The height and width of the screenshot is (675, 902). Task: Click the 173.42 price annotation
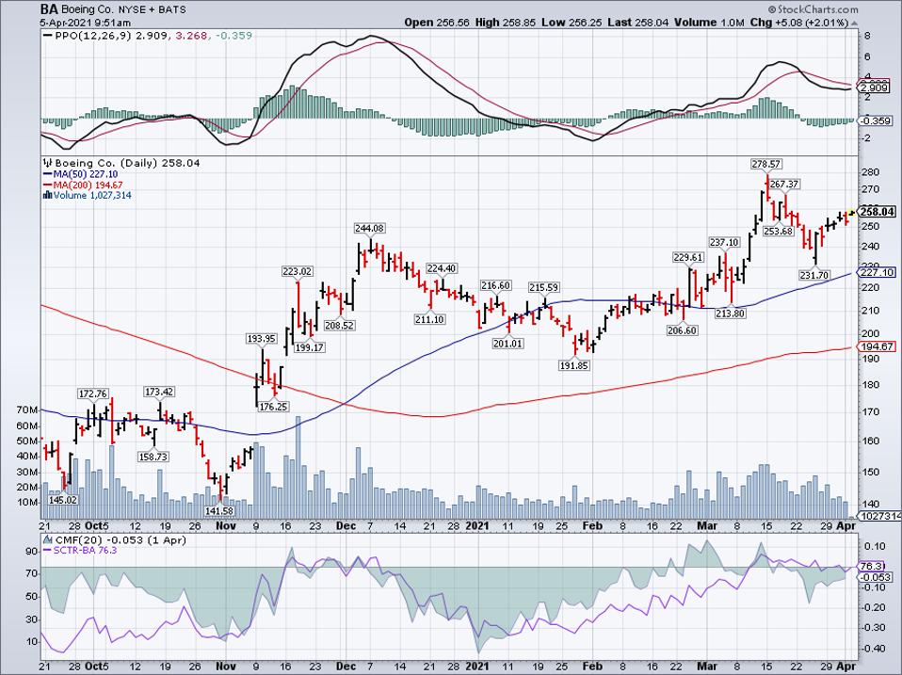pyautogui.click(x=159, y=392)
